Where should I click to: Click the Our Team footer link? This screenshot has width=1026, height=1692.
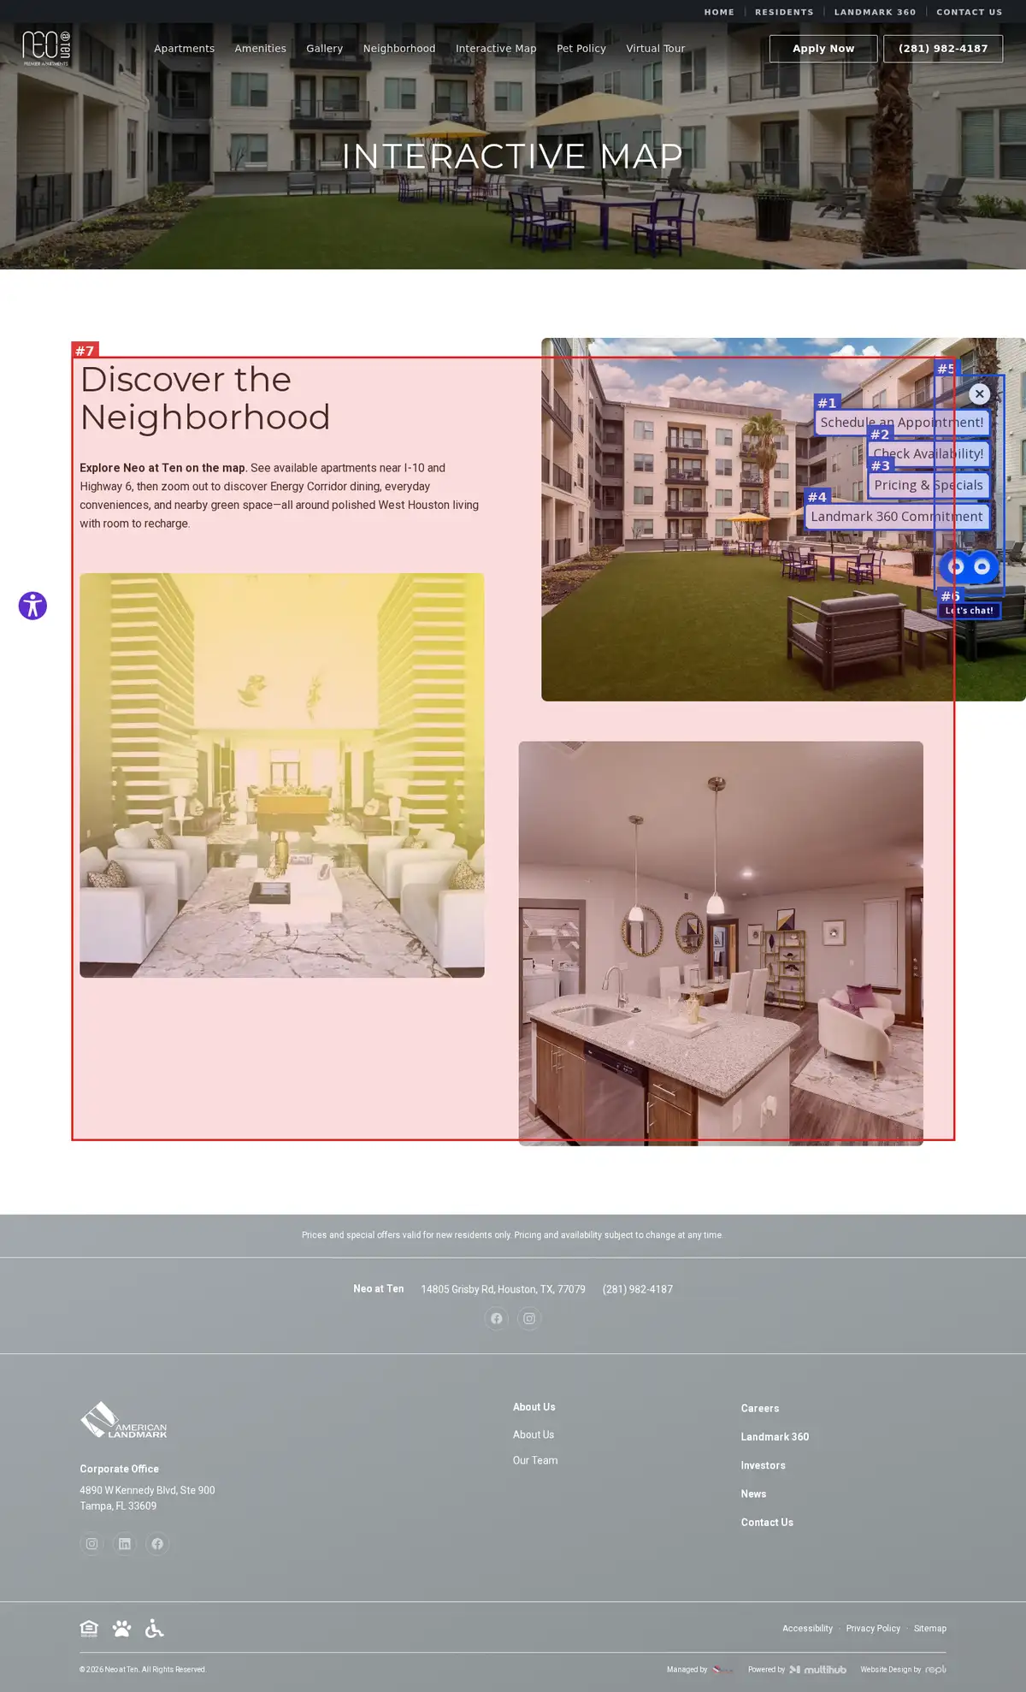click(x=535, y=1460)
